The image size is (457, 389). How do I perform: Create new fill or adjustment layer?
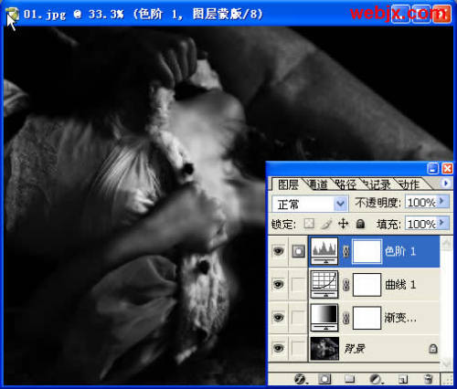coord(376,379)
